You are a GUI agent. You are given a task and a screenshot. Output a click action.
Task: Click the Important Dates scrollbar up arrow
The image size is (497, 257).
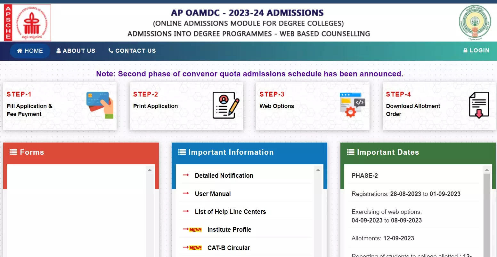click(x=487, y=170)
